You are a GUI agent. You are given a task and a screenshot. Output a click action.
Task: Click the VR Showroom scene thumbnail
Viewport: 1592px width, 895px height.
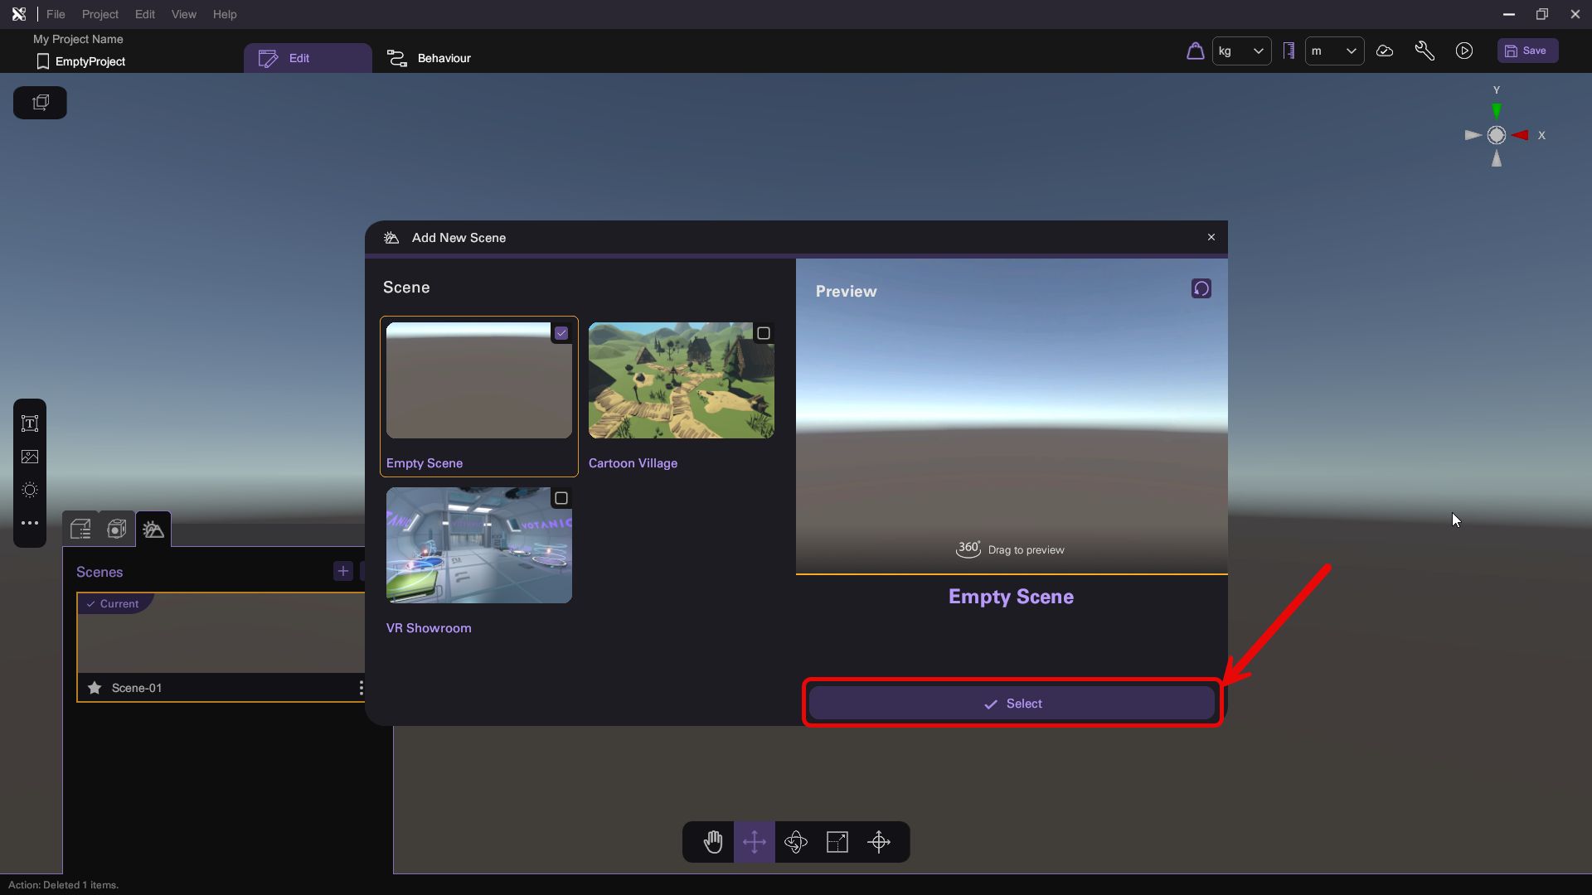pyautogui.click(x=478, y=545)
